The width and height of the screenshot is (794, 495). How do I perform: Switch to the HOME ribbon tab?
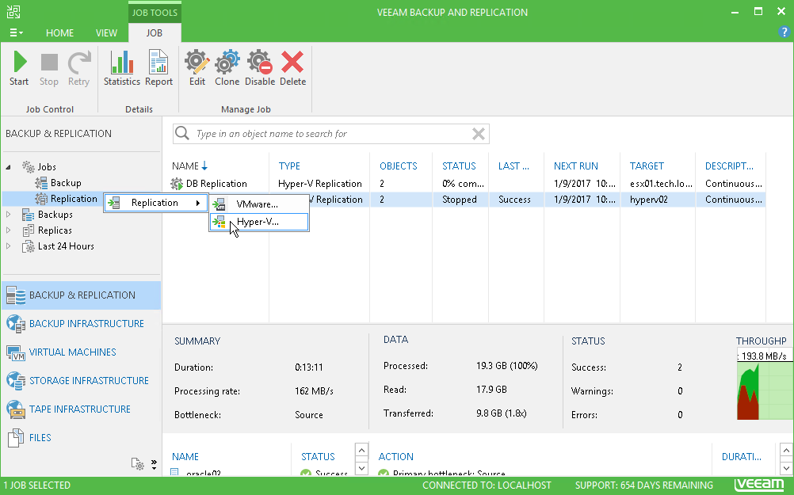(59, 33)
